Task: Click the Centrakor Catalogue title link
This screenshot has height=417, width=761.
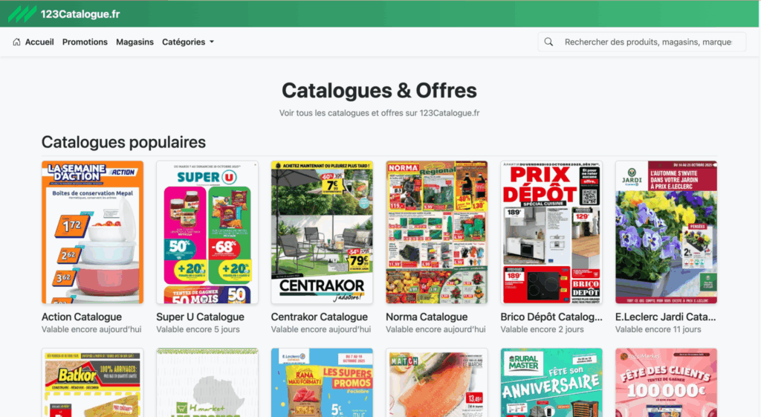Action: (x=320, y=317)
